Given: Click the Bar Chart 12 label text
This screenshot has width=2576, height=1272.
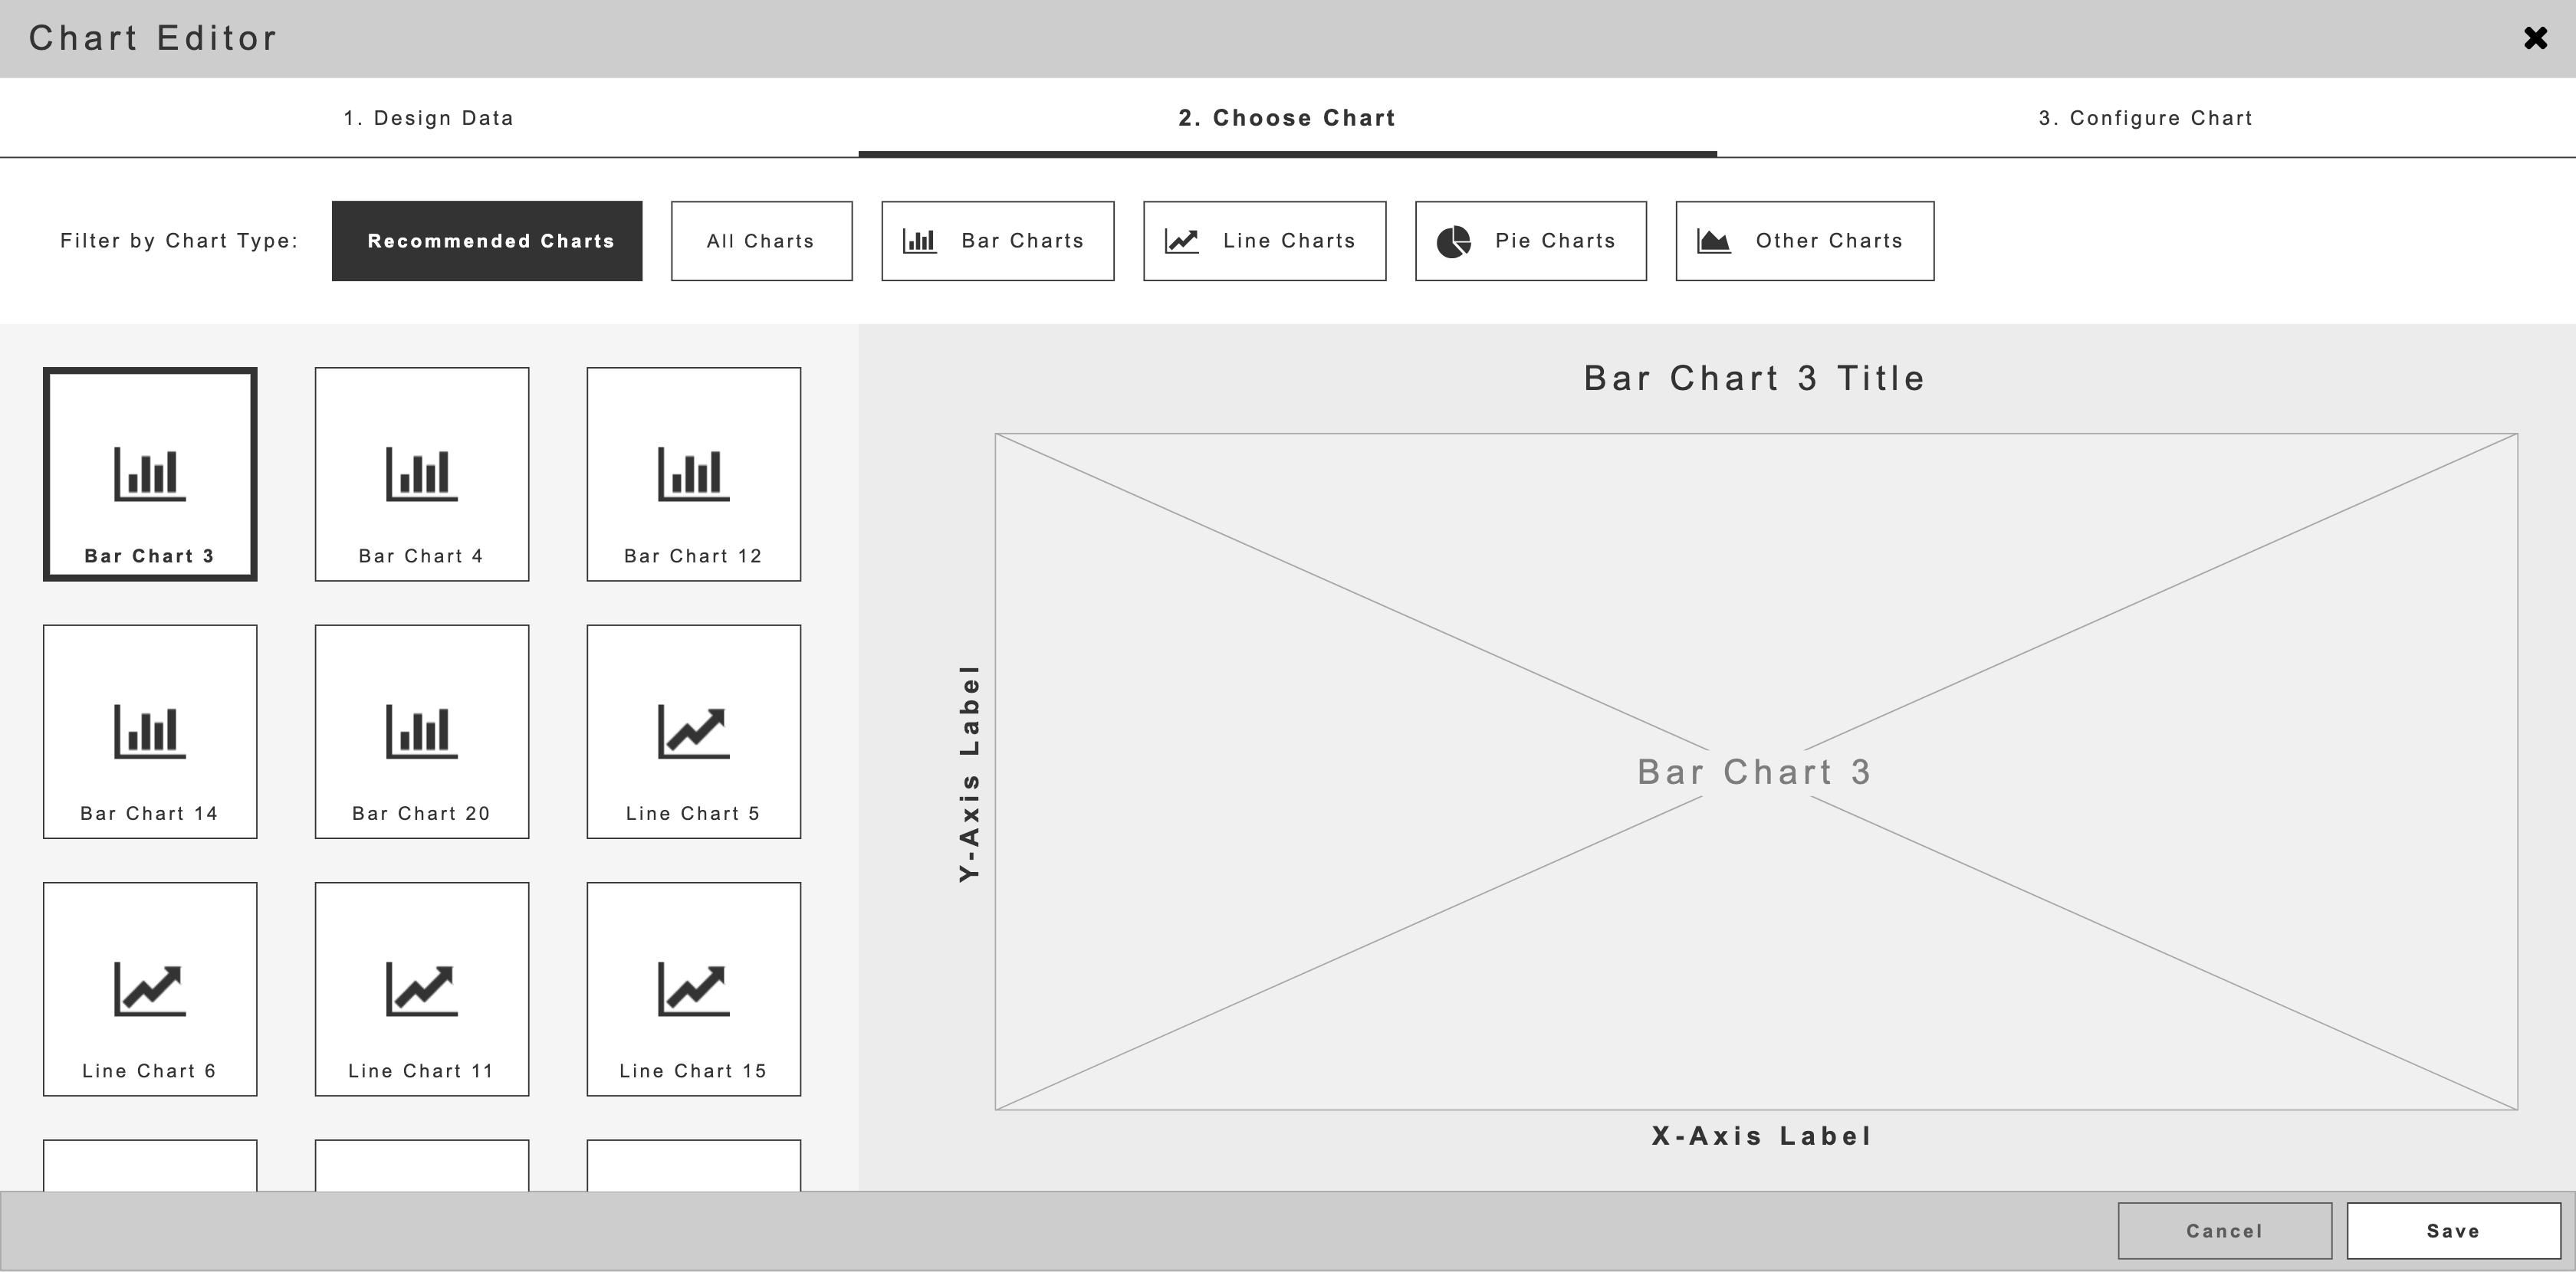Looking at the screenshot, I should point(694,556).
